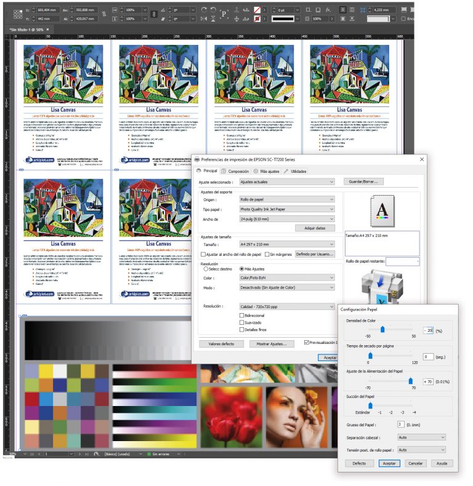Click Defecto button in Configuración Papel
The image size is (473, 486).
pyautogui.click(x=359, y=463)
